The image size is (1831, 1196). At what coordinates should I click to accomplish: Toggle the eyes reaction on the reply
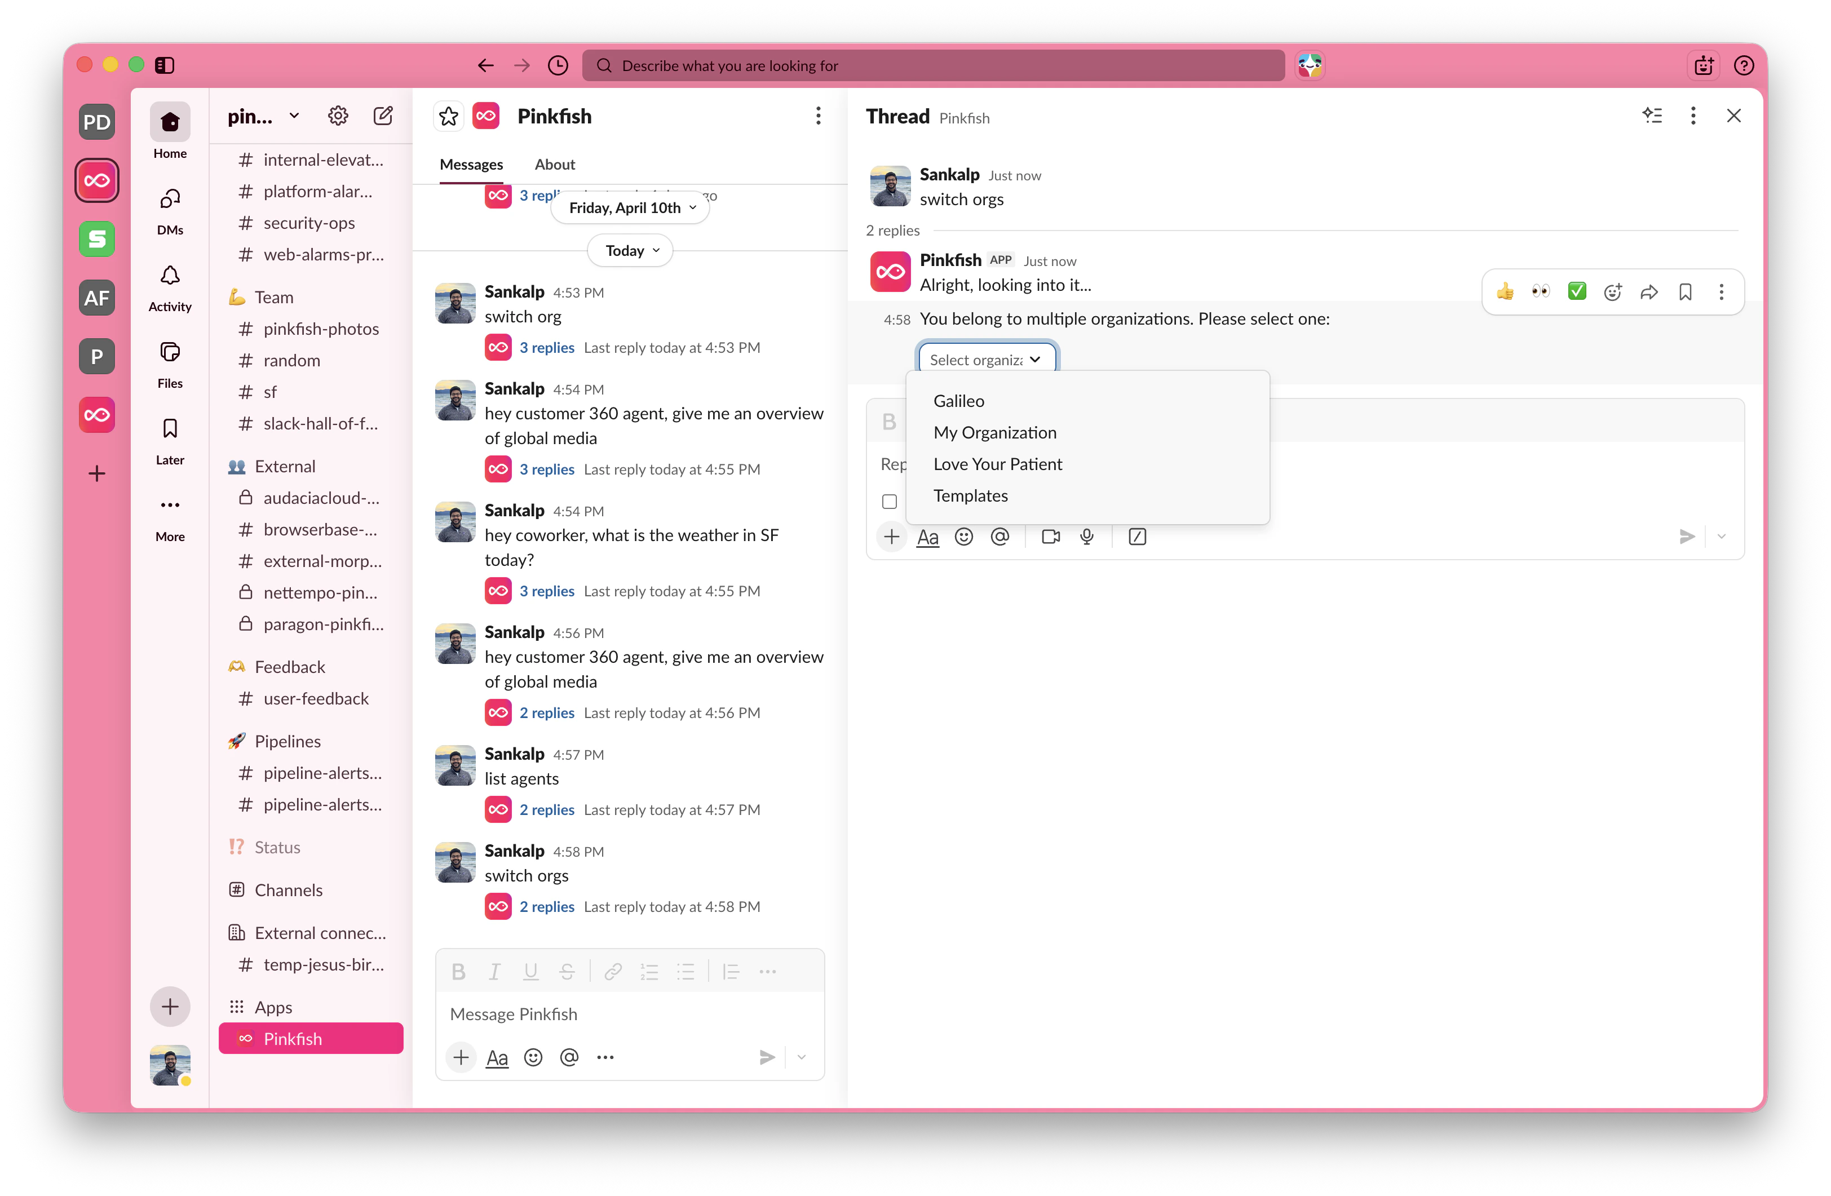pos(1541,293)
